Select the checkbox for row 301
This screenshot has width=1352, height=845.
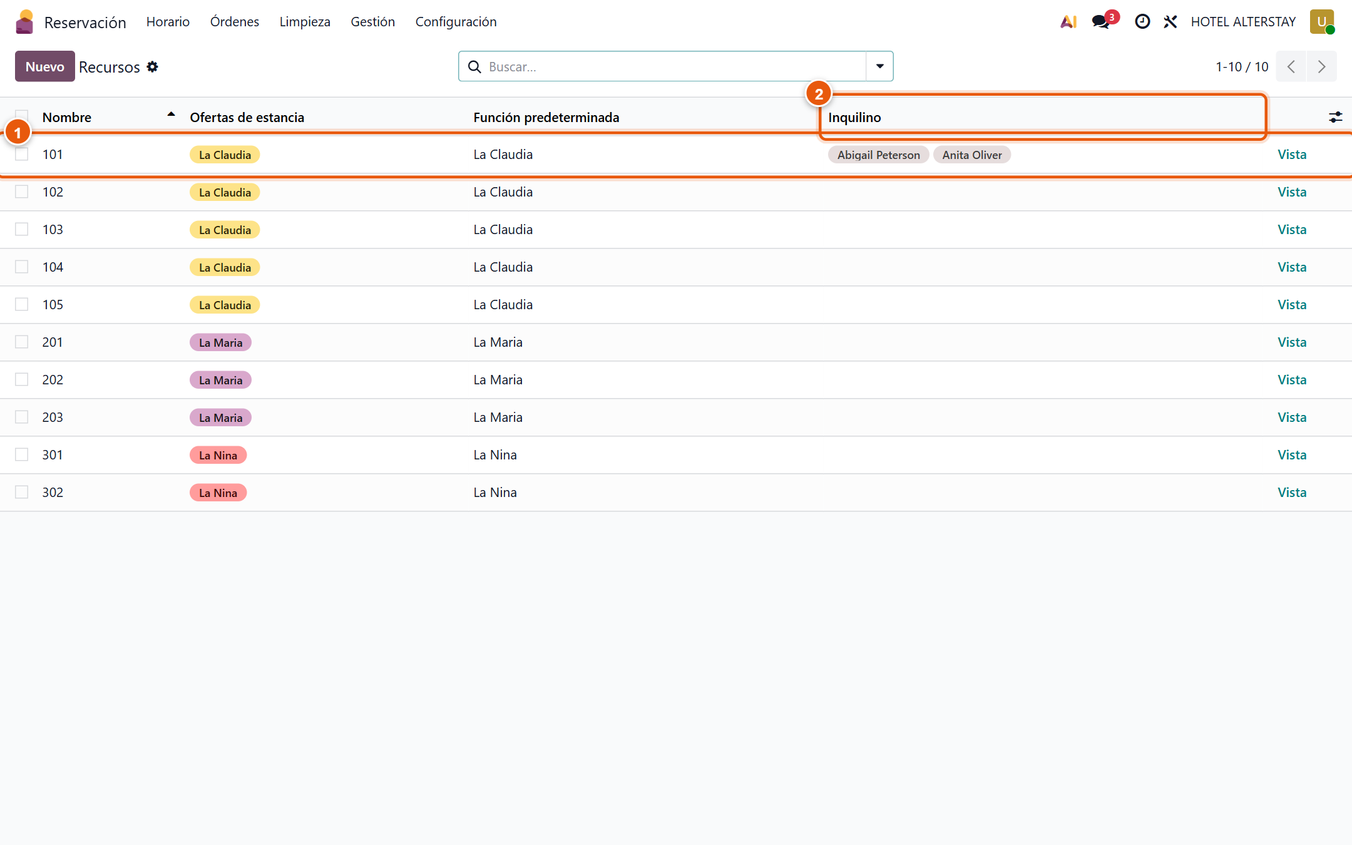[22, 454]
